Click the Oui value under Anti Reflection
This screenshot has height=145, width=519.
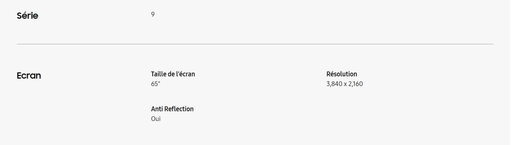click(x=156, y=119)
